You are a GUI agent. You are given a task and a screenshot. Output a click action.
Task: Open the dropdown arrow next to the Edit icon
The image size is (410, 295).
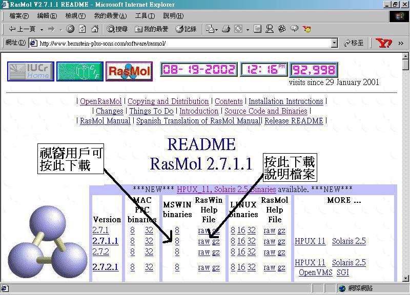tap(217, 30)
